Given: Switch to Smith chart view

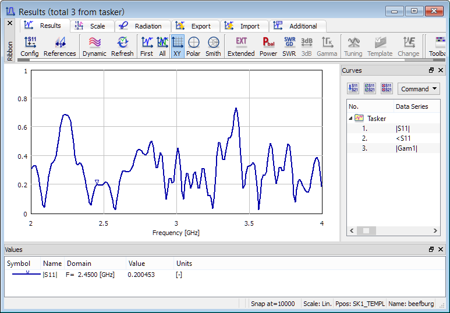Looking at the screenshot, I should 213,46.
